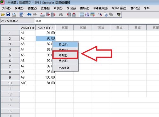Click the VAR00001 column header
Image resolution: width=159 pixels, height=117 pixels.
28,28
